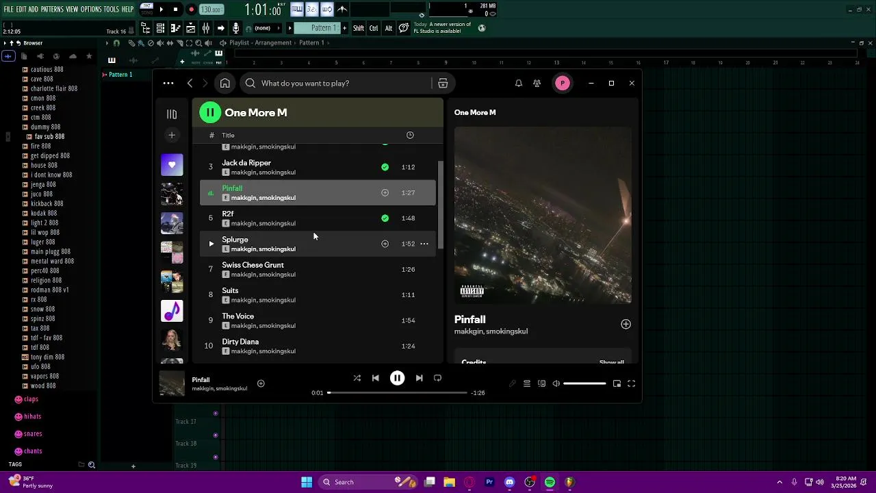Screen dimensions: 876x493
Task: Play the Splurge track
Action: point(211,244)
